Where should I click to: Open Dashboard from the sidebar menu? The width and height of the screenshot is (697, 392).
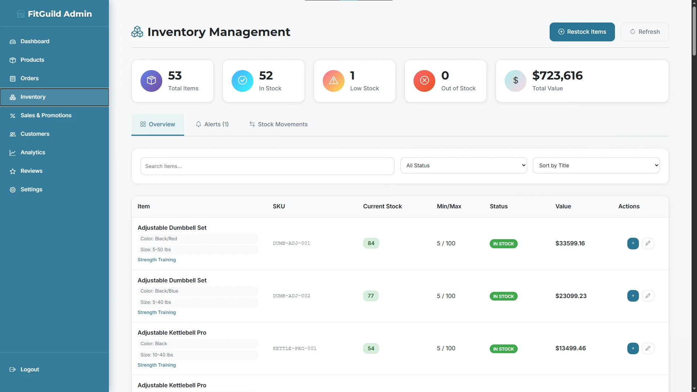(54, 42)
